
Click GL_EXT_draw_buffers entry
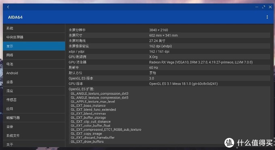pyautogui.click(x=87, y=142)
